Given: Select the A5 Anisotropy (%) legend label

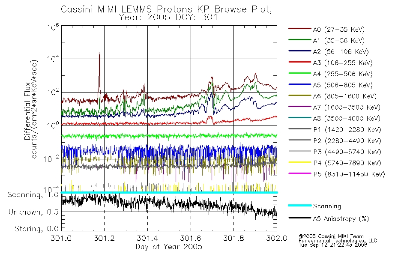Looking at the screenshot, I should pos(341,219).
